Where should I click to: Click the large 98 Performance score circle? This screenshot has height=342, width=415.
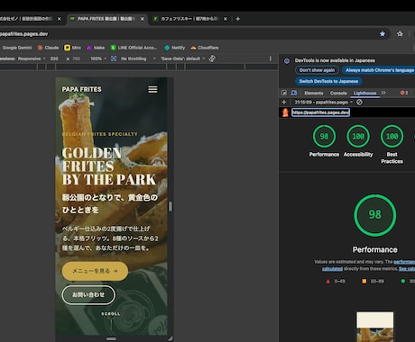click(374, 215)
